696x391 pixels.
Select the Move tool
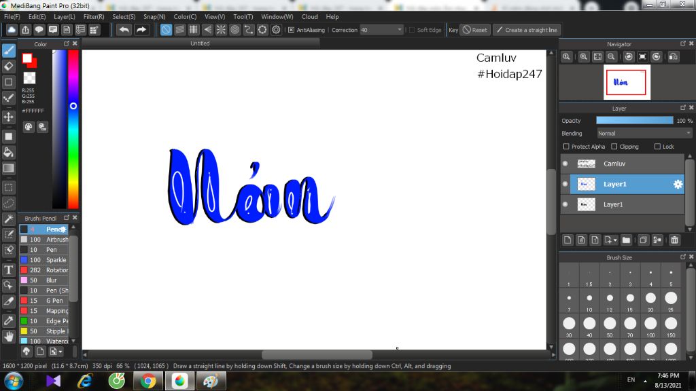[8, 117]
